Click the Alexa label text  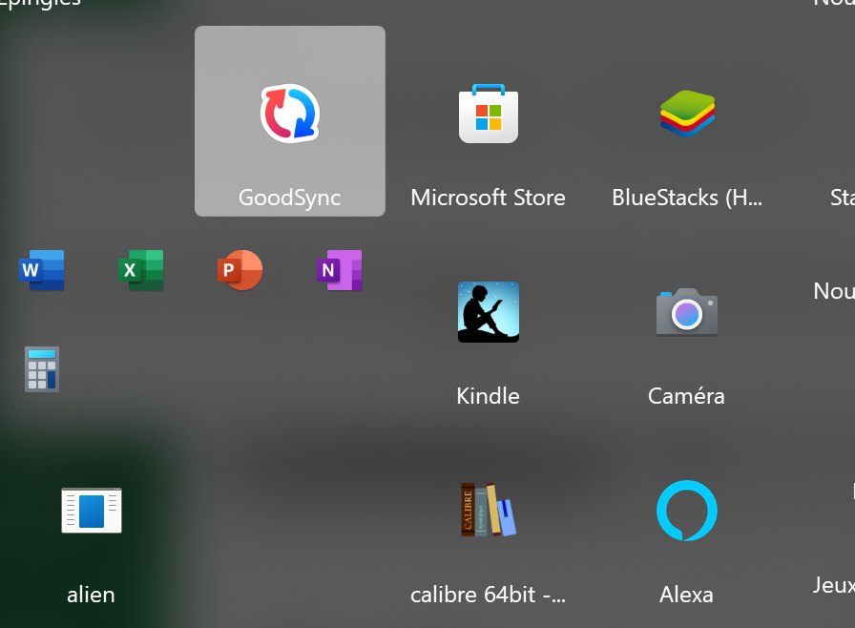coord(686,595)
